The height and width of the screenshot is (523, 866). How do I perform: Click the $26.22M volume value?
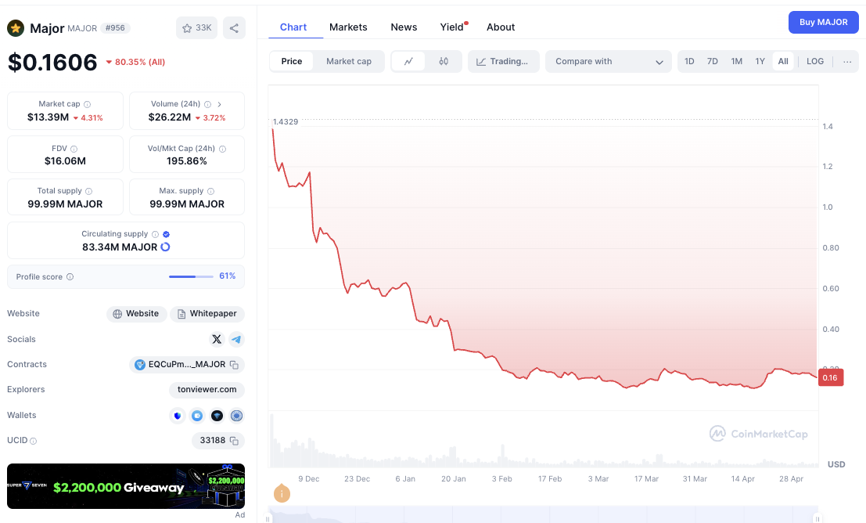(170, 117)
